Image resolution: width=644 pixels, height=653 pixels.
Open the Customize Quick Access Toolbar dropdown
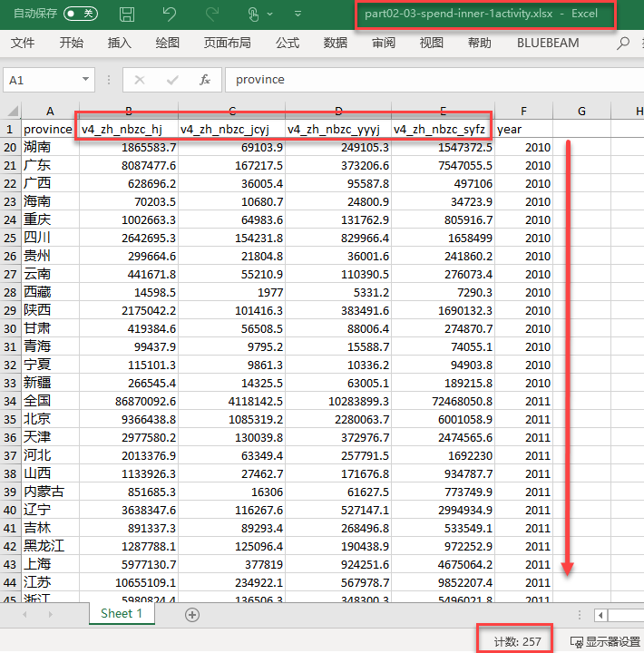(x=297, y=15)
